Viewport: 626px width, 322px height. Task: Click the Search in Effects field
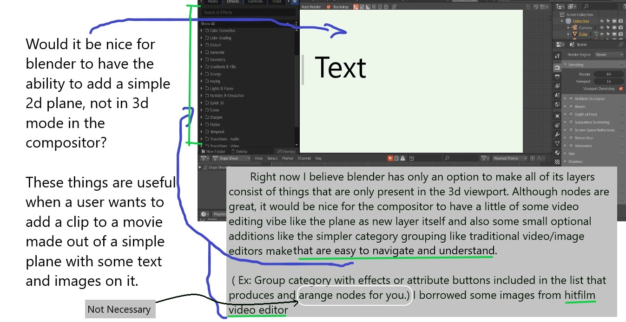(248, 13)
